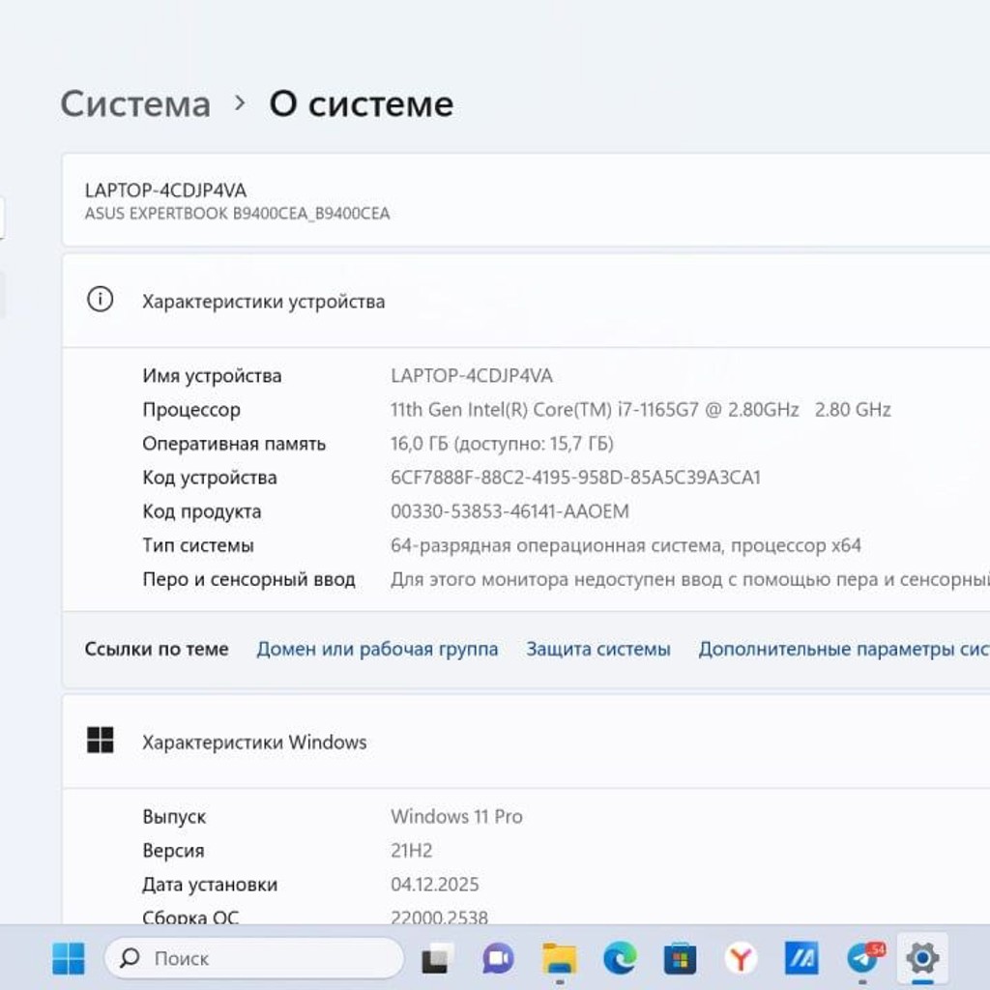This screenshot has width=990, height=990.
Task: Select the 64-разрядная операционная система value
Action: pyautogui.click(x=626, y=545)
